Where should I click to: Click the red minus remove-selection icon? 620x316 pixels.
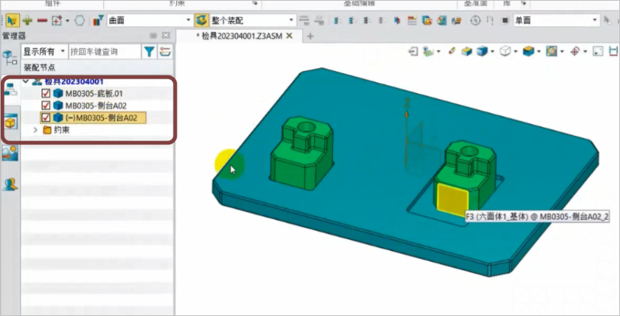[43, 20]
